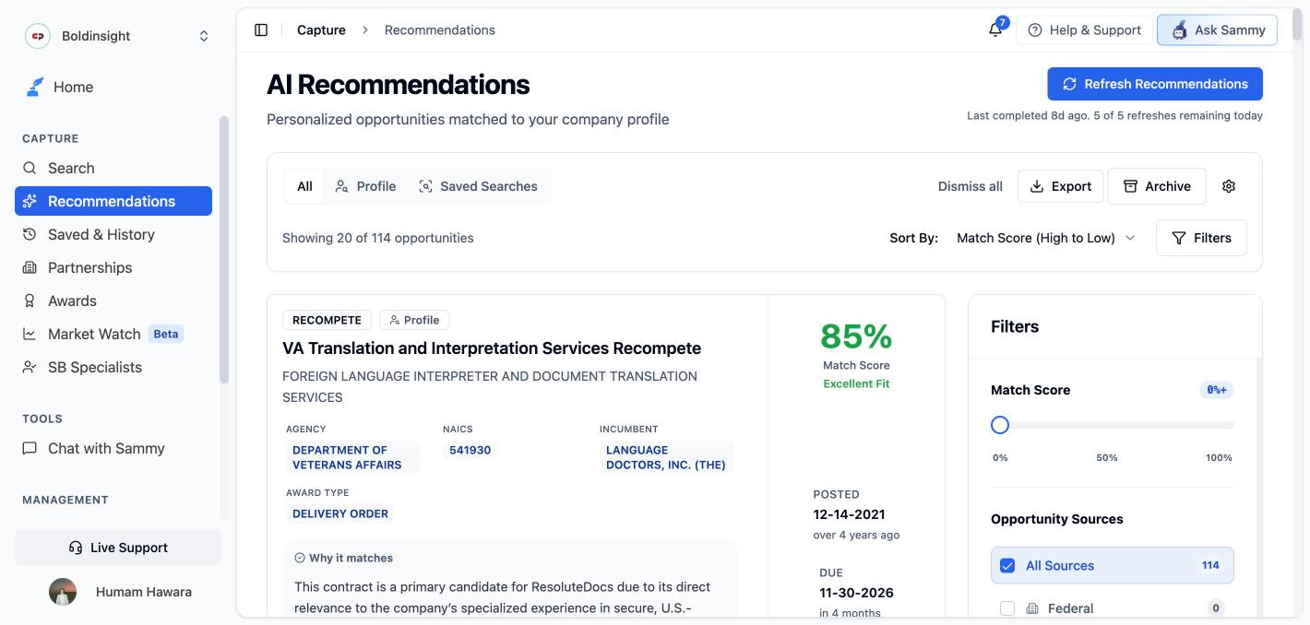Click the Live Support button
This screenshot has width=1310, height=625.
(118, 548)
